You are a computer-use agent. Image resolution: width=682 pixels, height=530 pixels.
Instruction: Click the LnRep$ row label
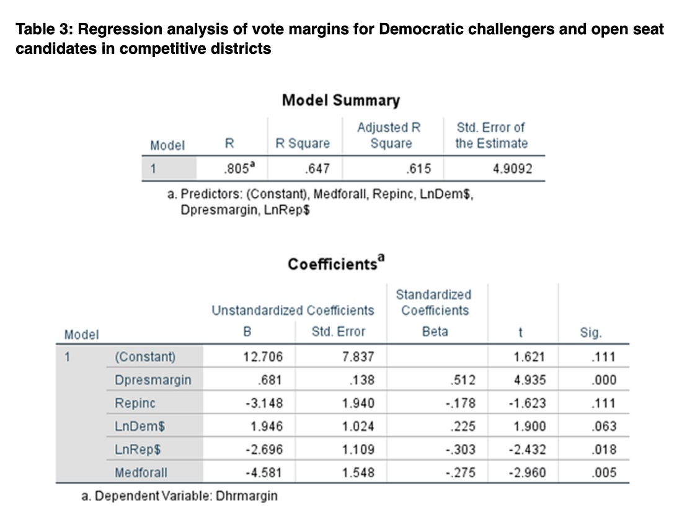tap(138, 449)
